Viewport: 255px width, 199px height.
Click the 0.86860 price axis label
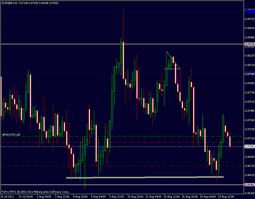coord(250,157)
